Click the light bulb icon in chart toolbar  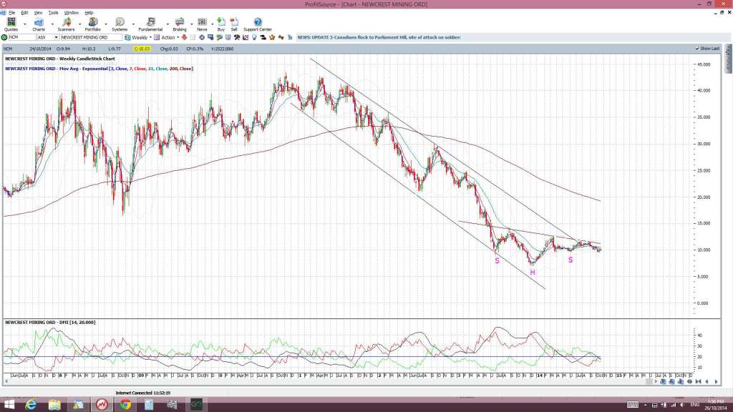[x=254, y=37]
